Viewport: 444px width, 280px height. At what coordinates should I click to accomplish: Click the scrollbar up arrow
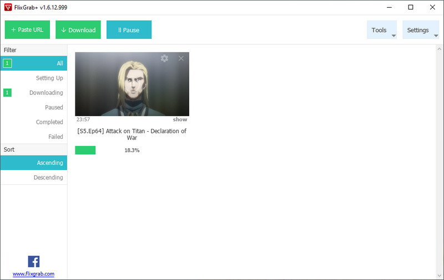439,49
